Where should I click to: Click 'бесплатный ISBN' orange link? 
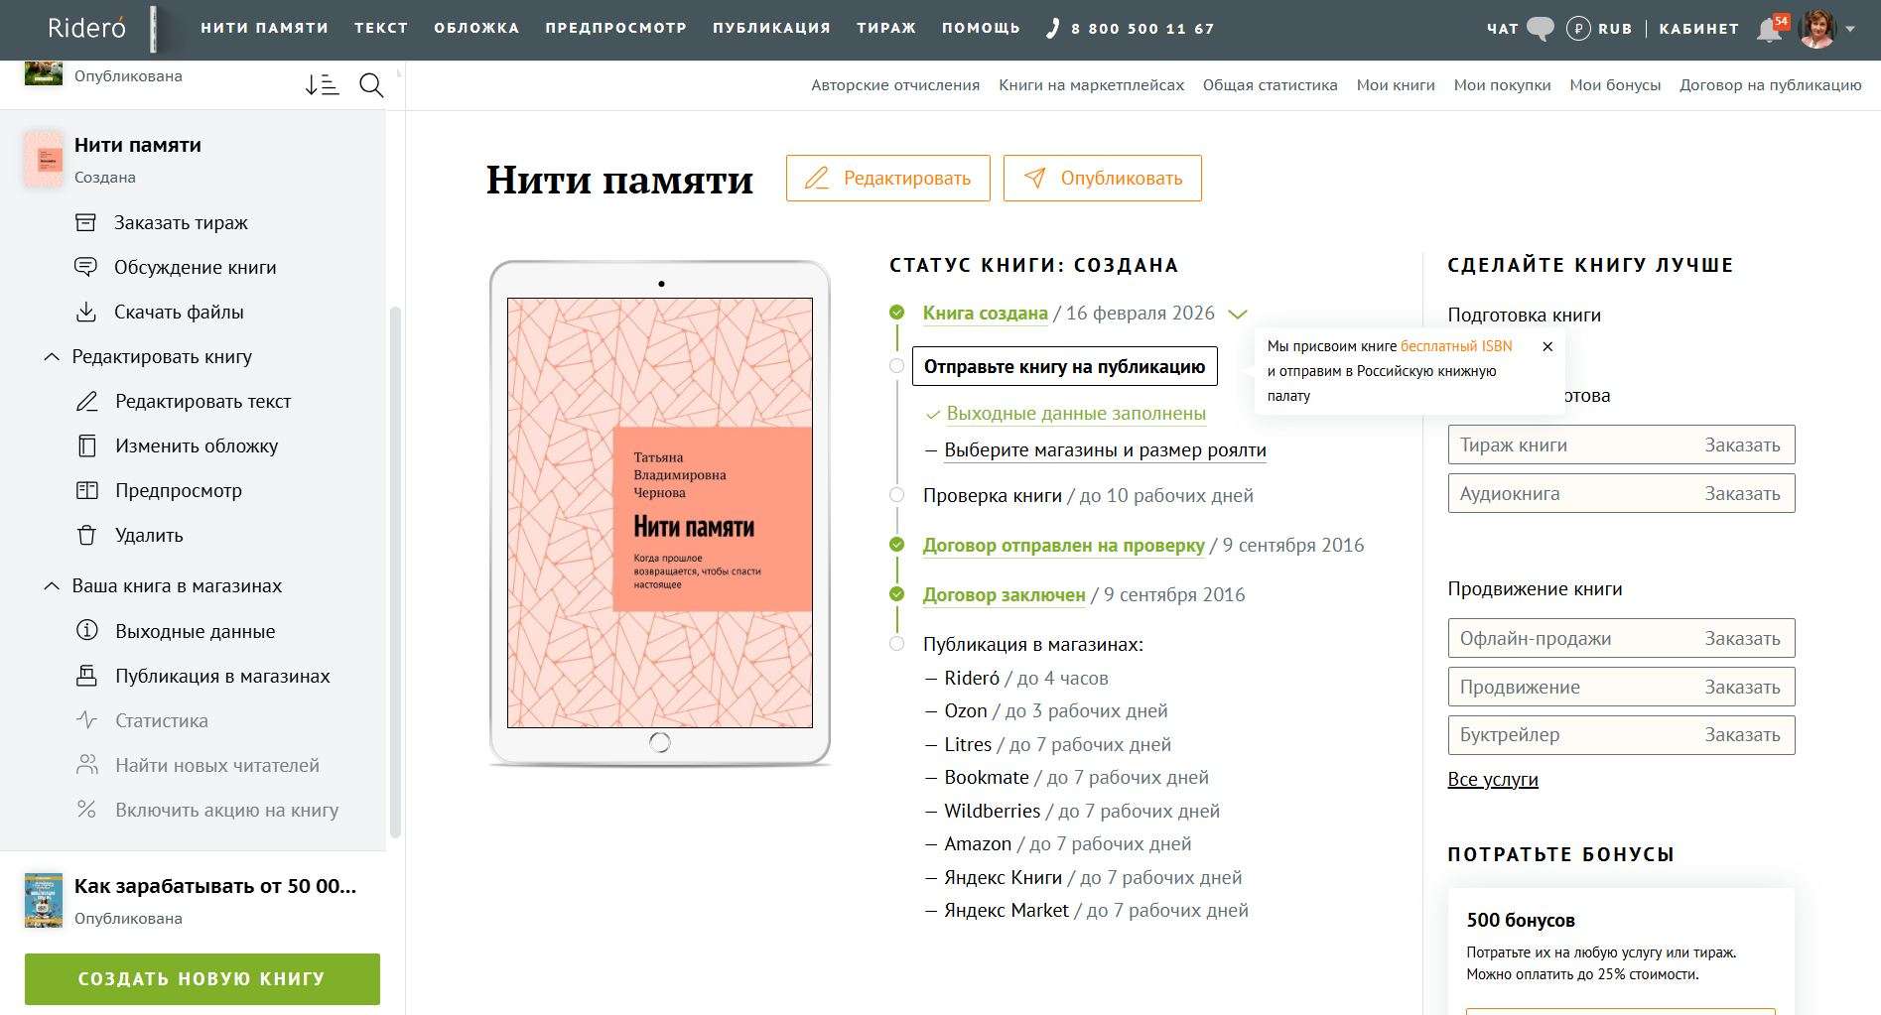(x=1456, y=346)
